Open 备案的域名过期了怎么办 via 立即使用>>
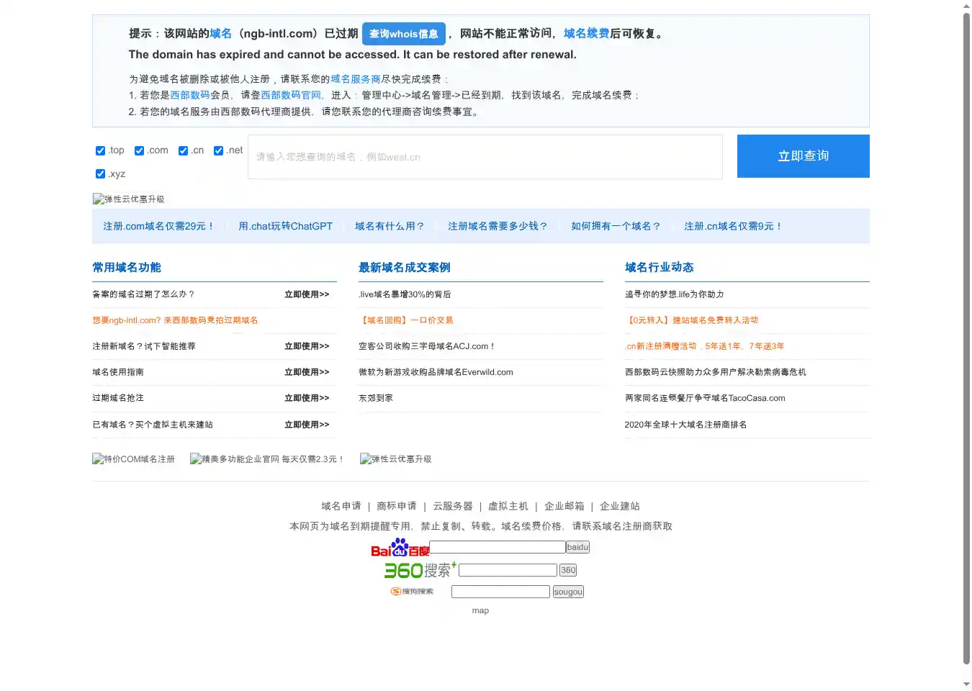The height and width of the screenshot is (691, 972). tap(306, 294)
